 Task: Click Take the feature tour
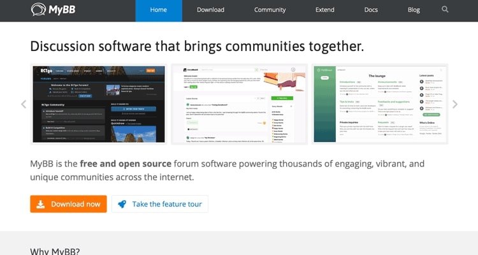[x=160, y=204]
